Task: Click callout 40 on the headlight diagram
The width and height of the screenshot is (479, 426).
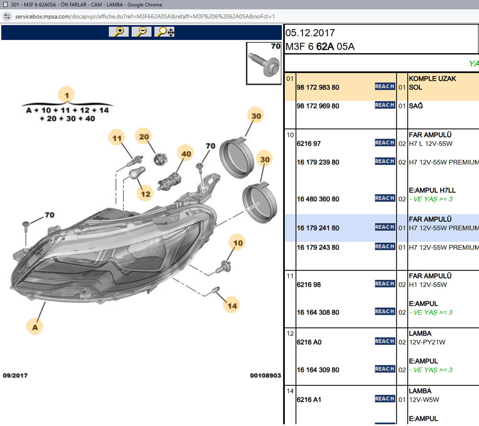Action: pos(186,154)
